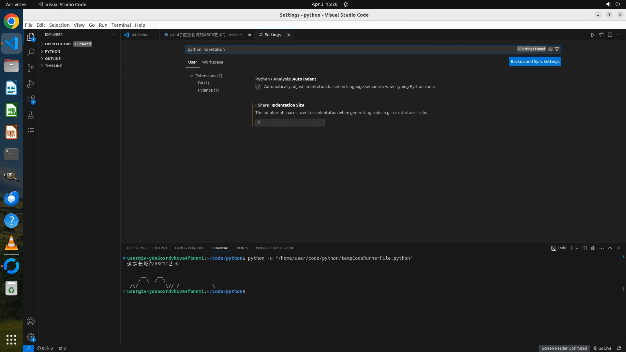Uncheck the Auto Indent checkbox
Screen dimensions: 626x352
click(x=258, y=87)
